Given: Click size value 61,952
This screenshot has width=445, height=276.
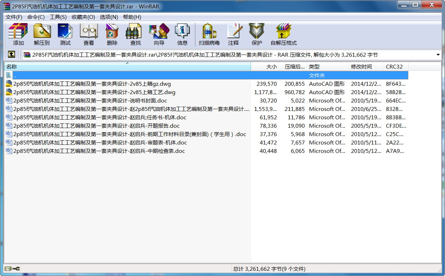Looking at the screenshot, I should tap(268, 117).
